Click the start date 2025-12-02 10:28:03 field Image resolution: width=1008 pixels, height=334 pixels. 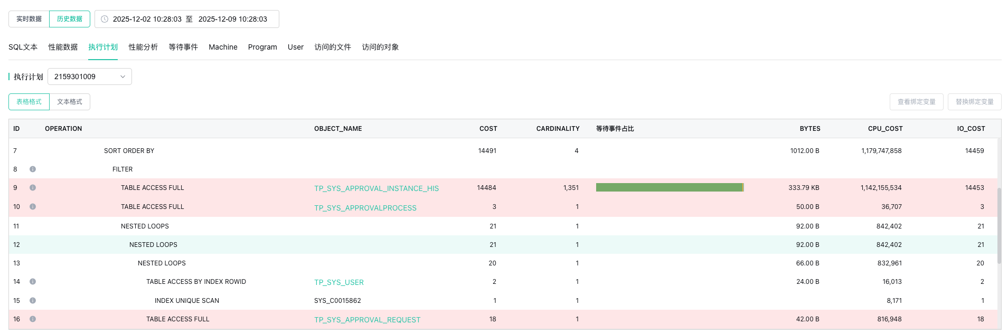click(x=147, y=19)
